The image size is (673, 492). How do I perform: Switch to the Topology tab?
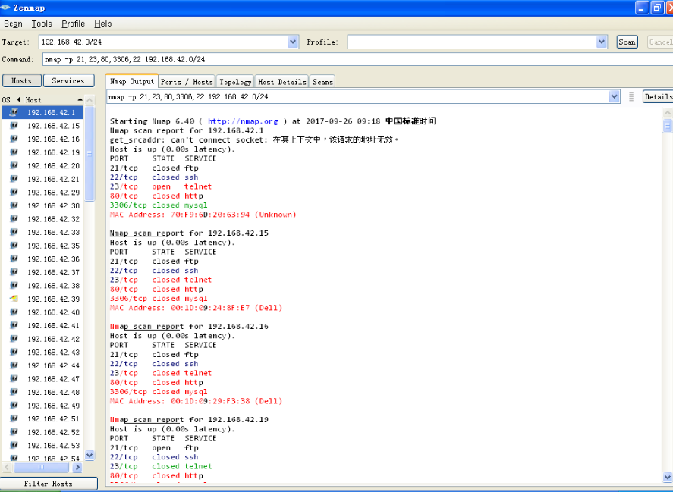[235, 82]
